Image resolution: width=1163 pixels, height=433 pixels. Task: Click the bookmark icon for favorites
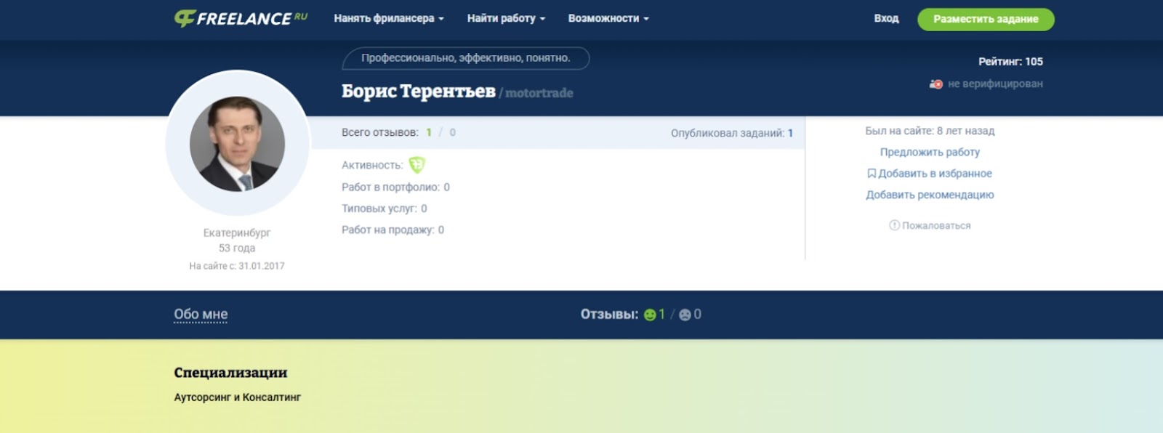[x=872, y=174]
